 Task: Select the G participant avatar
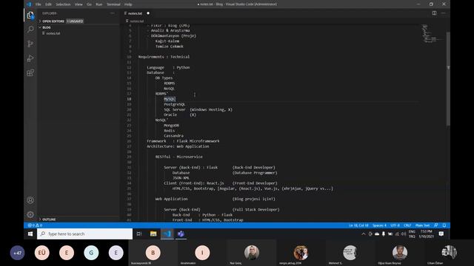click(x=91, y=253)
